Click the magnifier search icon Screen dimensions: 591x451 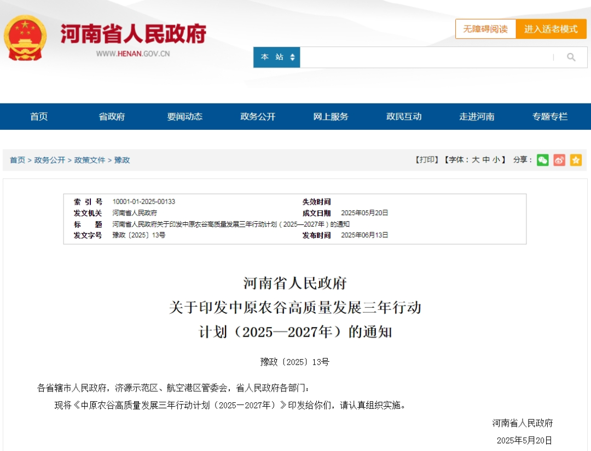(x=571, y=57)
